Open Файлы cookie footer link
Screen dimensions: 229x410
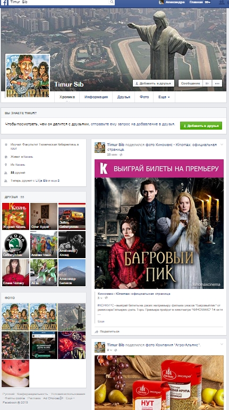[15, 398]
